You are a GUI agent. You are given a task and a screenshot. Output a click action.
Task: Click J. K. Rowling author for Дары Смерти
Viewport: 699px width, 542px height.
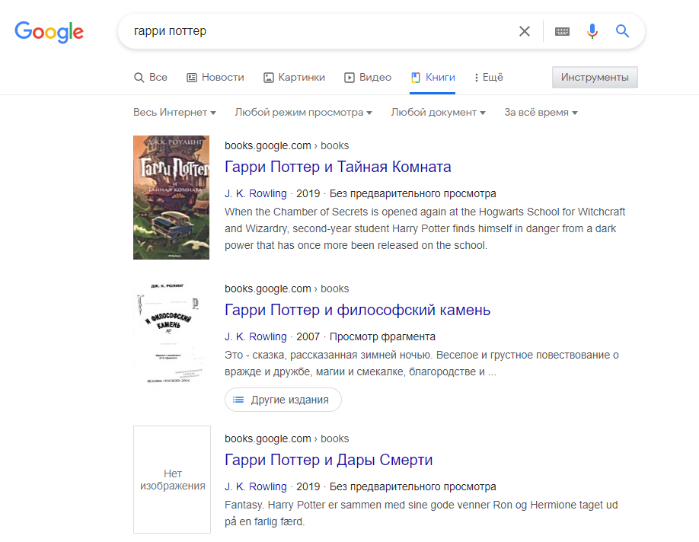click(255, 486)
